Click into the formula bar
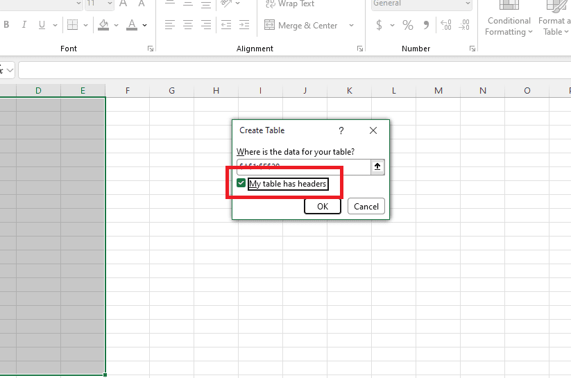571x378 pixels. pos(294,70)
